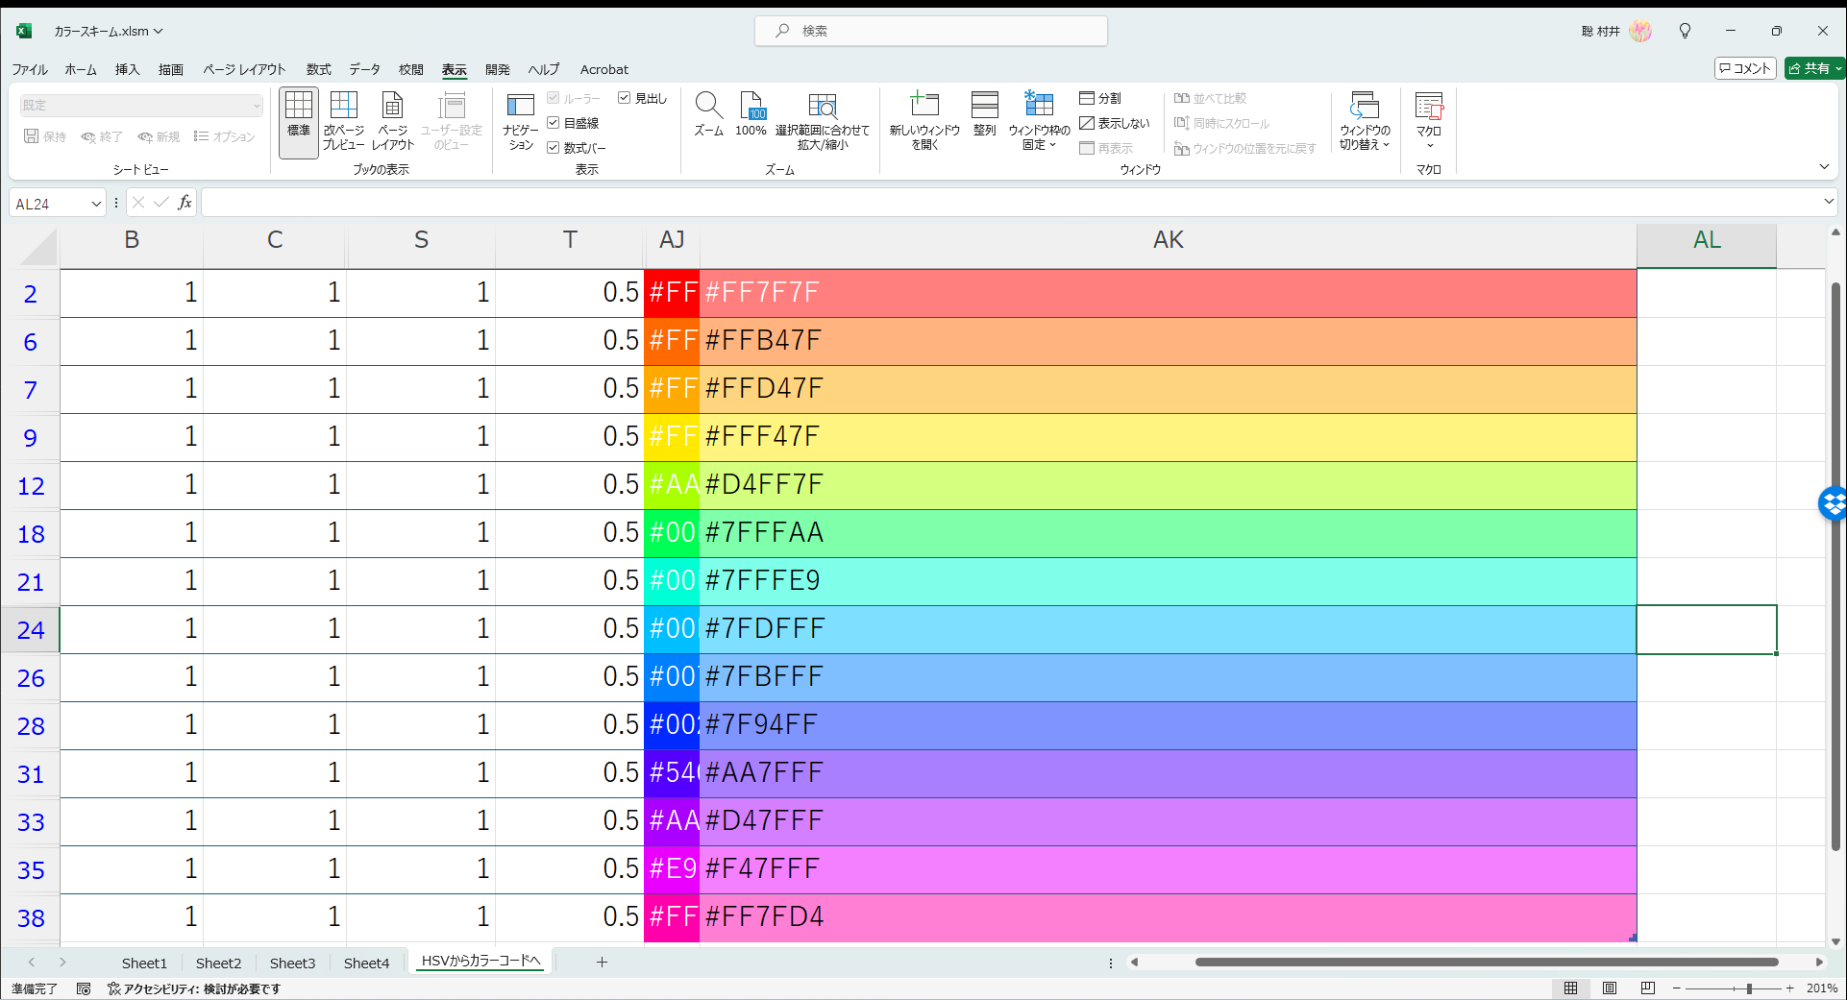Switch to Page Layout (ページレイアウト) view
The width and height of the screenshot is (1847, 1000).
point(393,121)
